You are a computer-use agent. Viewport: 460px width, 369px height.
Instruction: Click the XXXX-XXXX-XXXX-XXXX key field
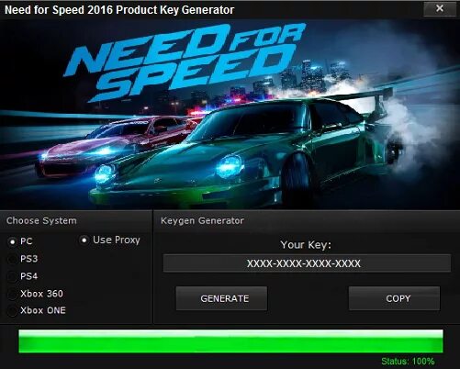point(307,263)
